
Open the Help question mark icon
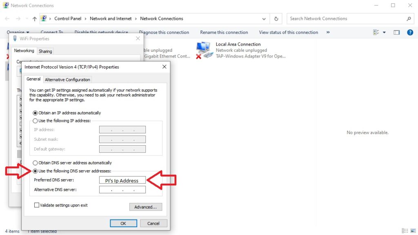pyautogui.click(x=410, y=32)
